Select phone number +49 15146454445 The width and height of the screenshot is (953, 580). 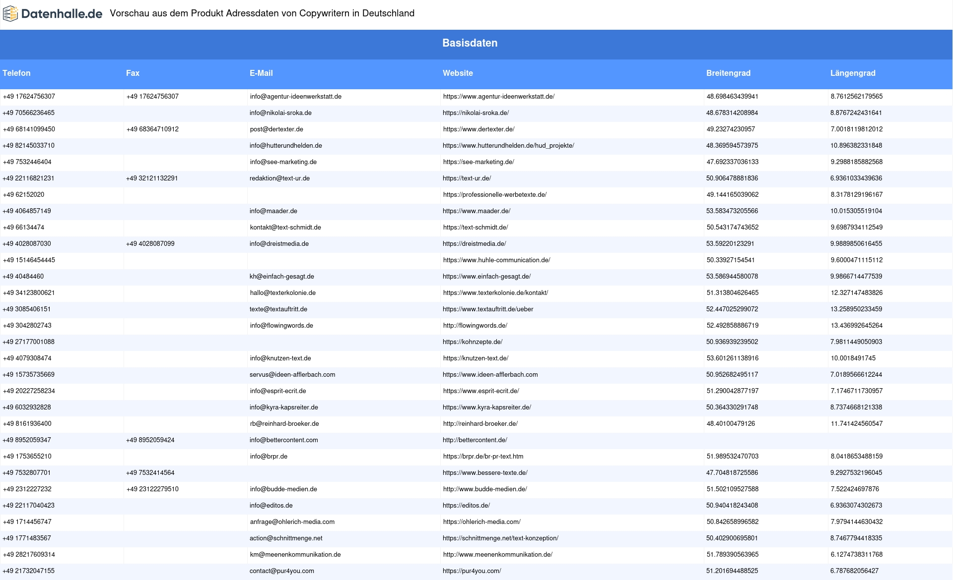coord(29,260)
